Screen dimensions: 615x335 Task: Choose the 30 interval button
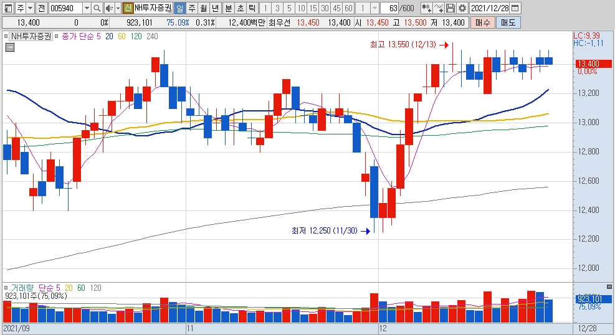[x=325, y=8]
